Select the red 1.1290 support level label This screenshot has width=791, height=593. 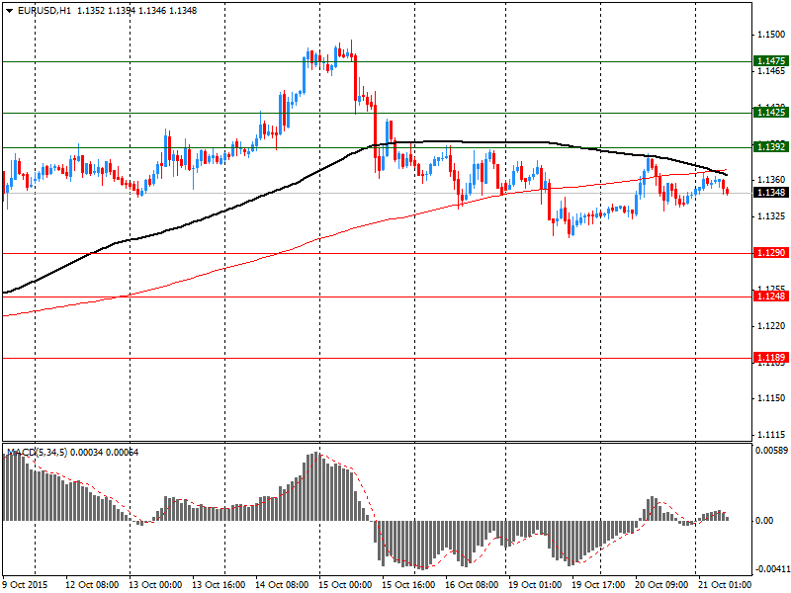coord(771,253)
